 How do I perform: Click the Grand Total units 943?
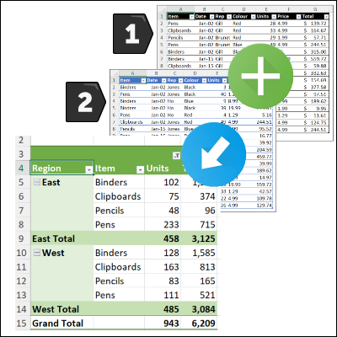click(171, 324)
